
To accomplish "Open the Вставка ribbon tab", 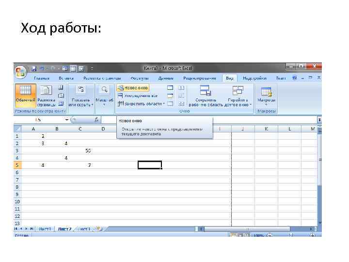I will click(x=66, y=78).
